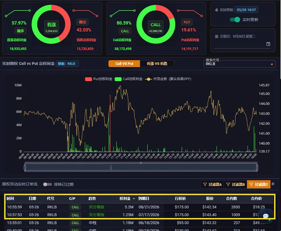Viewport: 281px width, 231px height.
Task: Enable the 排除已过期 toggle
Action: click(48, 184)
